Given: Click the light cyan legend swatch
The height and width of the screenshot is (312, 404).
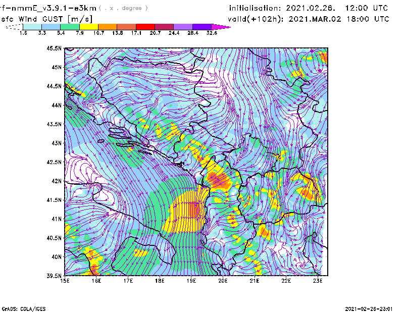Looking at the screenshot, I should pos(32,27).
